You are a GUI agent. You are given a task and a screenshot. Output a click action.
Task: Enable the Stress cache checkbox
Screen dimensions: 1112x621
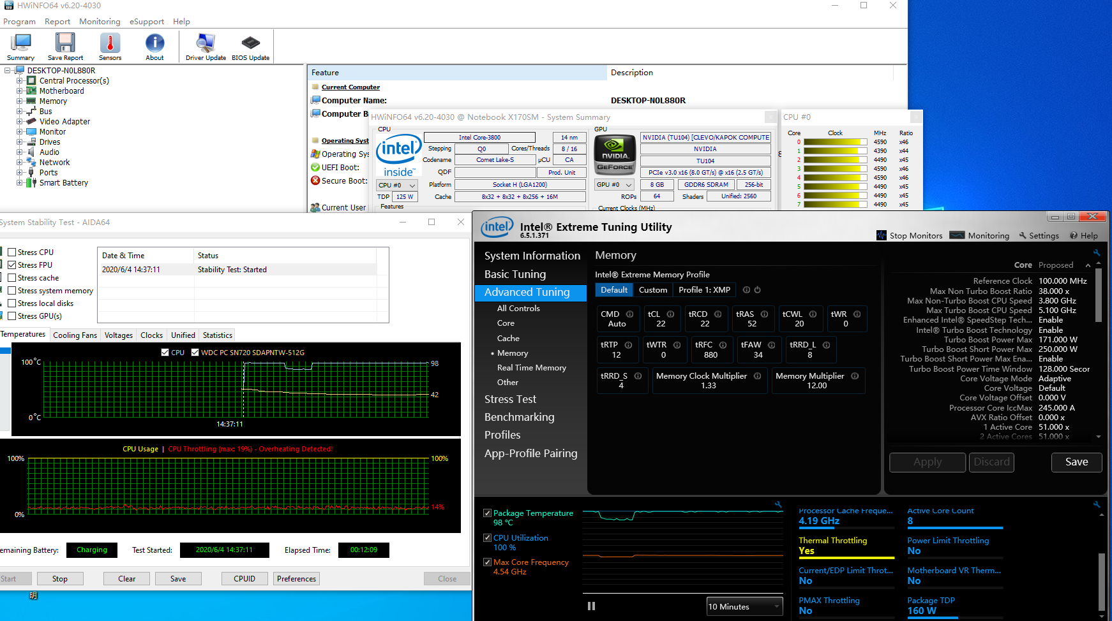coord(11,278)
